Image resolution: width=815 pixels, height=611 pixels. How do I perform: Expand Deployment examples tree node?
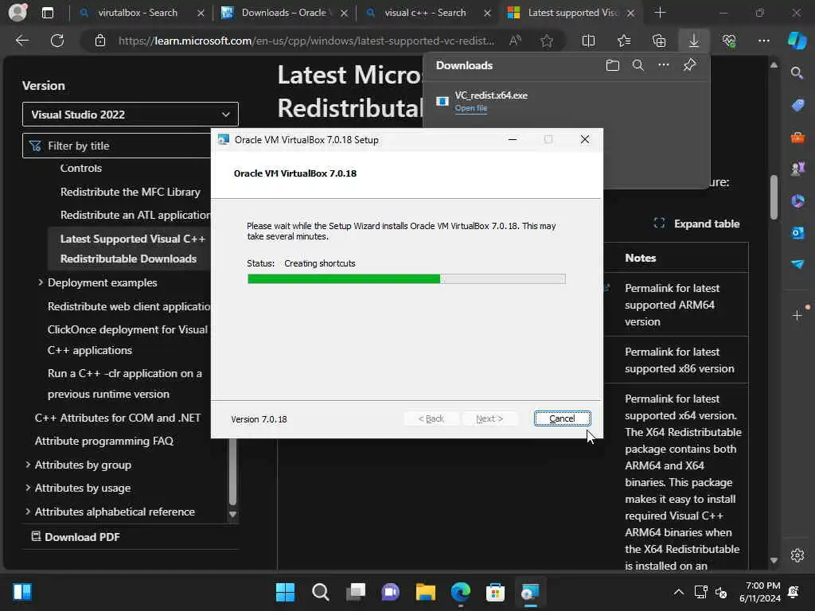click(x=41, y=282)
